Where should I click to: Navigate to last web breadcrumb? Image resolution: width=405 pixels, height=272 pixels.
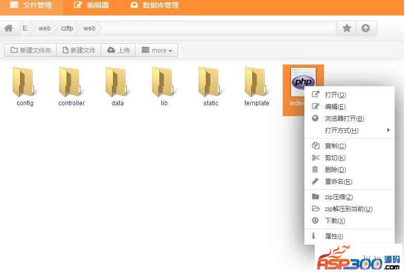coord(89,28)
